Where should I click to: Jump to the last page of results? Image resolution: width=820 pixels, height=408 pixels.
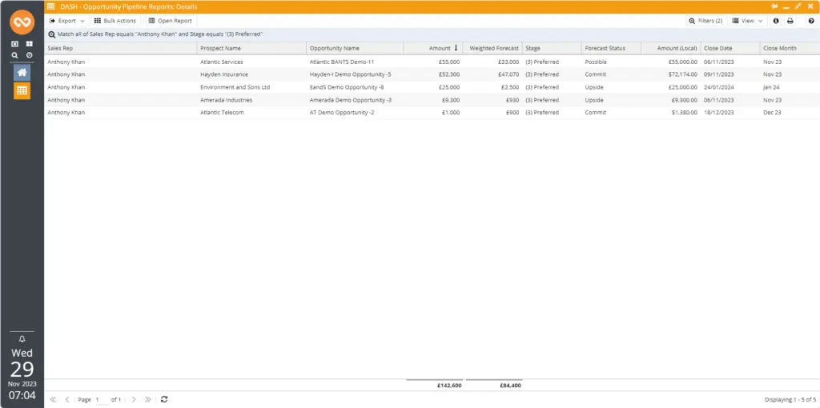[148, 400]
